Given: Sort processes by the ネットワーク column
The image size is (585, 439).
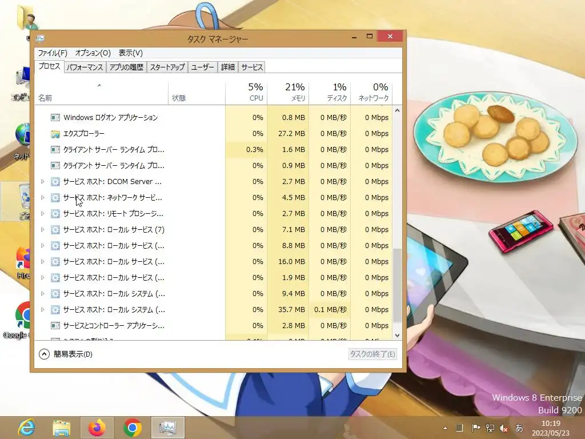Looking at the screenshot, I should click(x=371, y=92).
